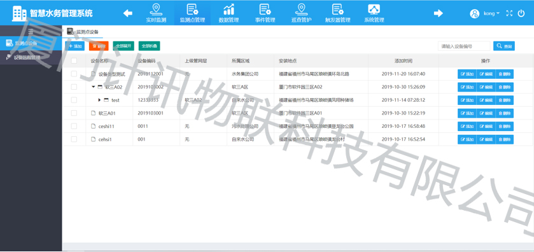Viewport: 534px width, 252px height.
Task: Add a child under 软三A01 with 添加
Action: point(467,113)
